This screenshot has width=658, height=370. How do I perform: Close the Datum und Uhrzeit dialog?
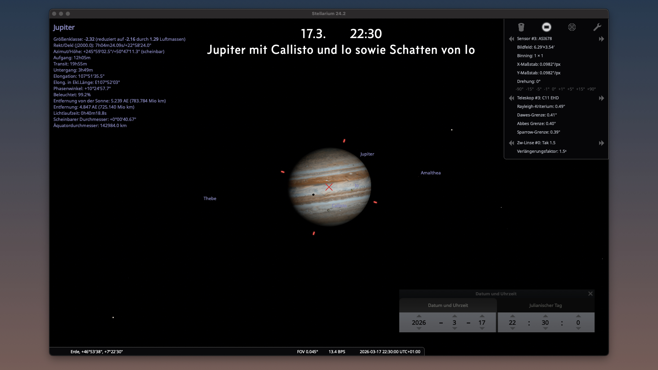pyautogui.click(x=590, y=294)
